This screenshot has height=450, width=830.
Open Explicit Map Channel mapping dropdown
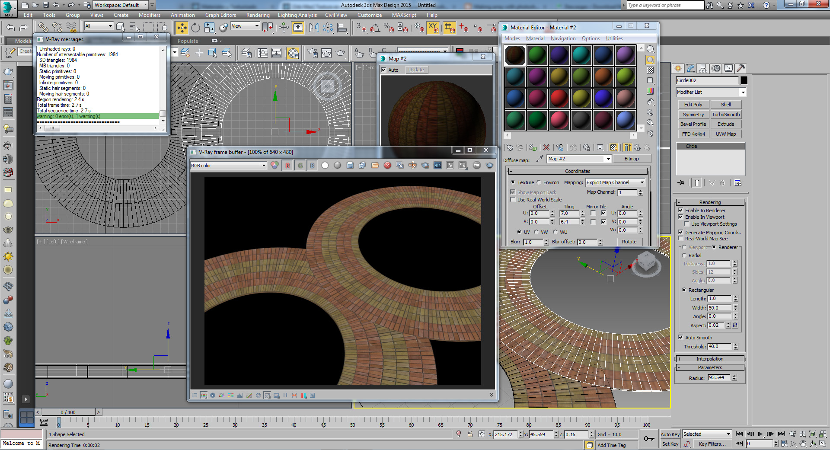point(616,182)
